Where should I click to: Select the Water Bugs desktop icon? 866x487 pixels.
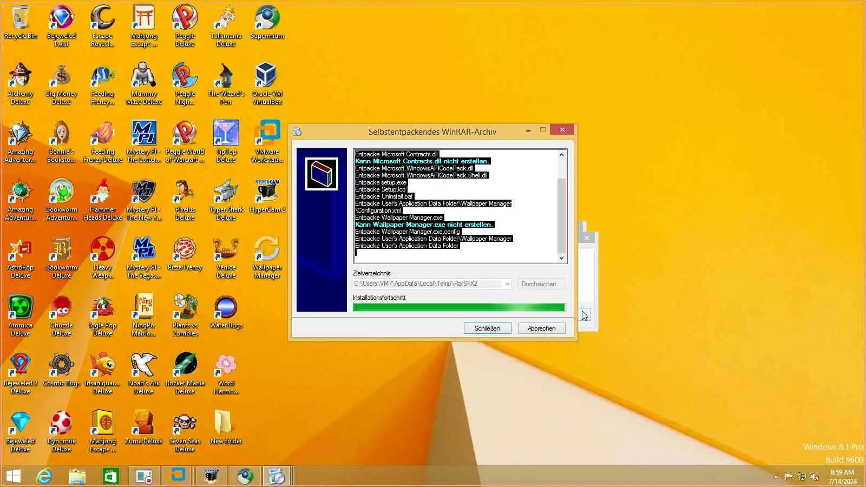pos(226,312)
